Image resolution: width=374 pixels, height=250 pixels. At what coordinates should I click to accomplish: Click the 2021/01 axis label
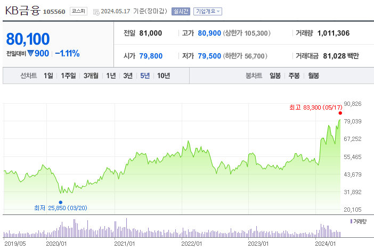point(124,244)
